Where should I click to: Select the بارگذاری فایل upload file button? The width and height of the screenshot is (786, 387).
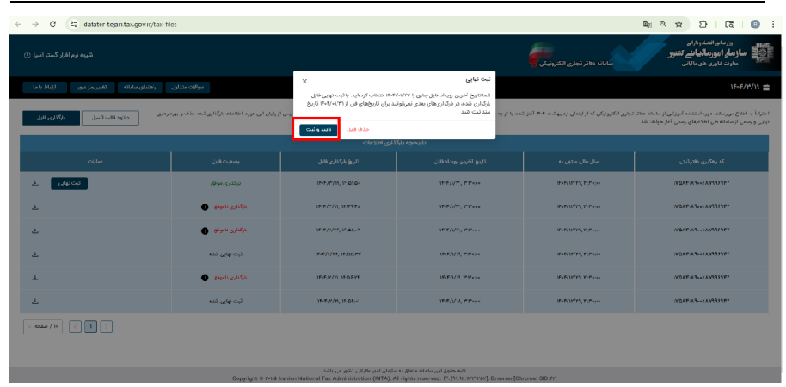(51, 118)
